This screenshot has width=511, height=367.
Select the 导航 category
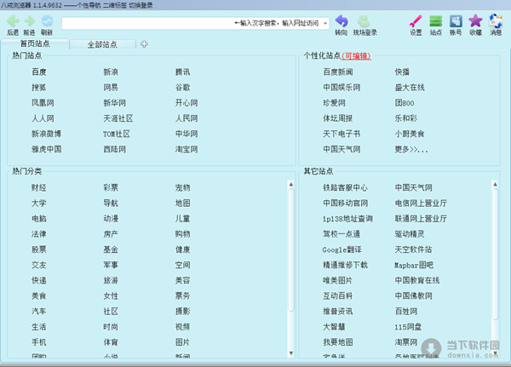[111, 203]
